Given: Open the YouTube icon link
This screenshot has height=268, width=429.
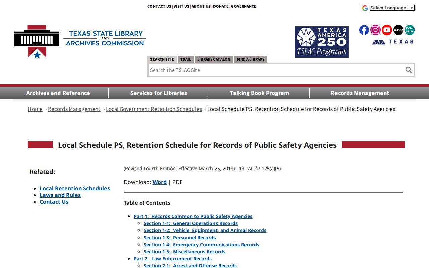Looking at the screenshot, I should tap(387, 30).
